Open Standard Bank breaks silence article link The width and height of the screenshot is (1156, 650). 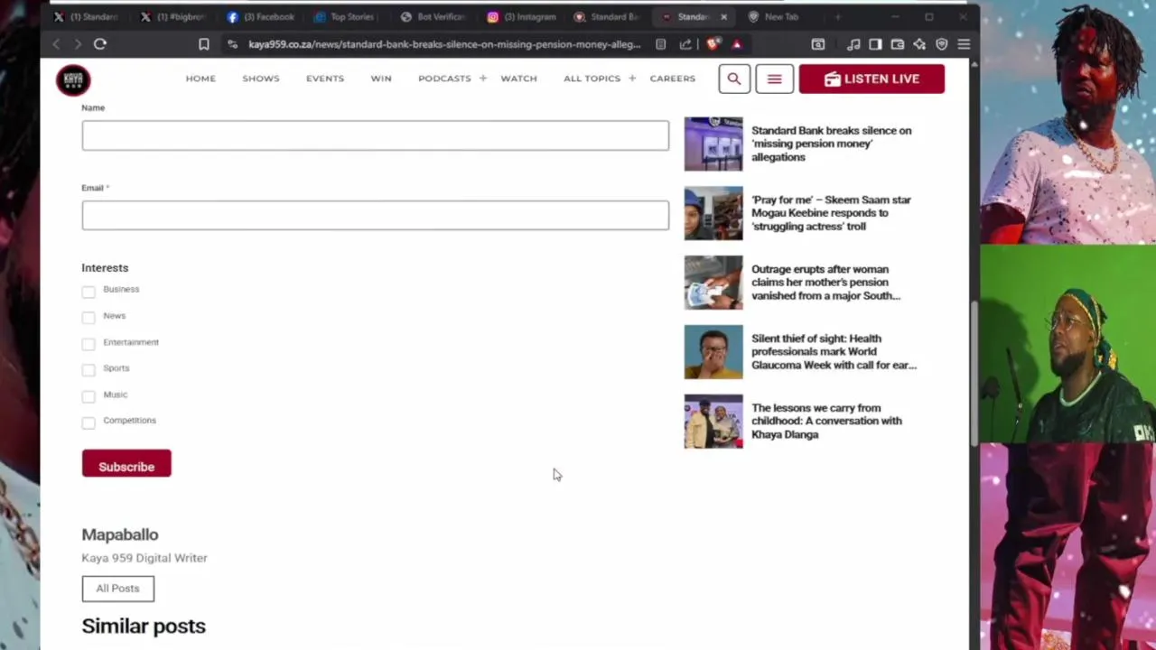pos(832,144)
